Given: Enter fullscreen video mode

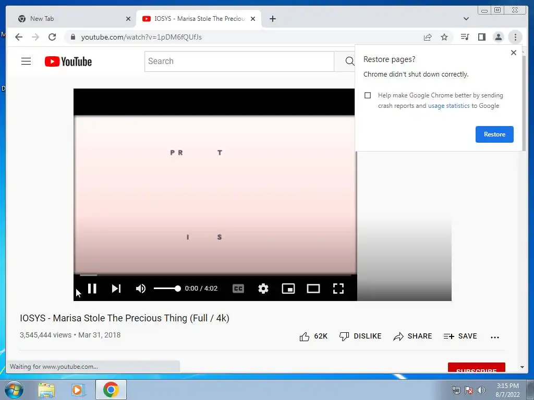Looking at the screenshot, I should 338,289.
